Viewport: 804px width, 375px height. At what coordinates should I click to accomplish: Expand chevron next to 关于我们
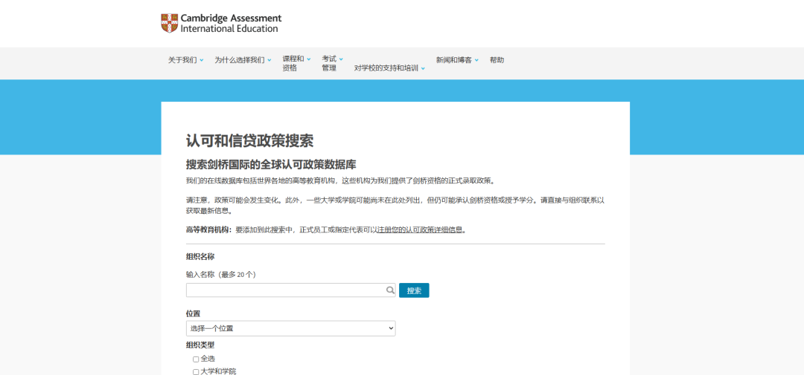[202, 60]
